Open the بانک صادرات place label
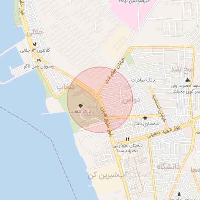The image size is (200, 200). click(x=143, y=80)
